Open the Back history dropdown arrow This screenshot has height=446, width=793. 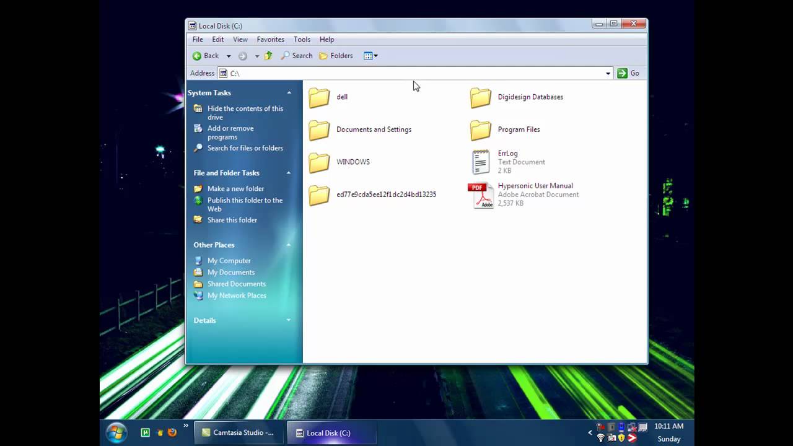pos(229,56)
